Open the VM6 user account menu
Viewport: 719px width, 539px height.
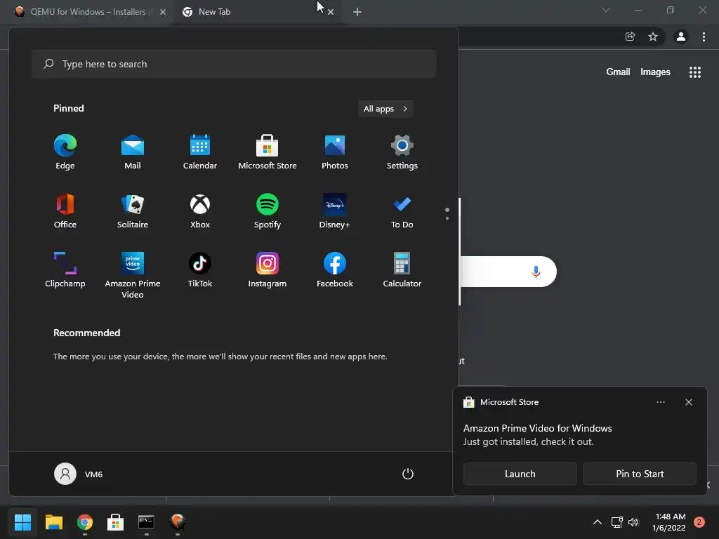coord(79,474)
